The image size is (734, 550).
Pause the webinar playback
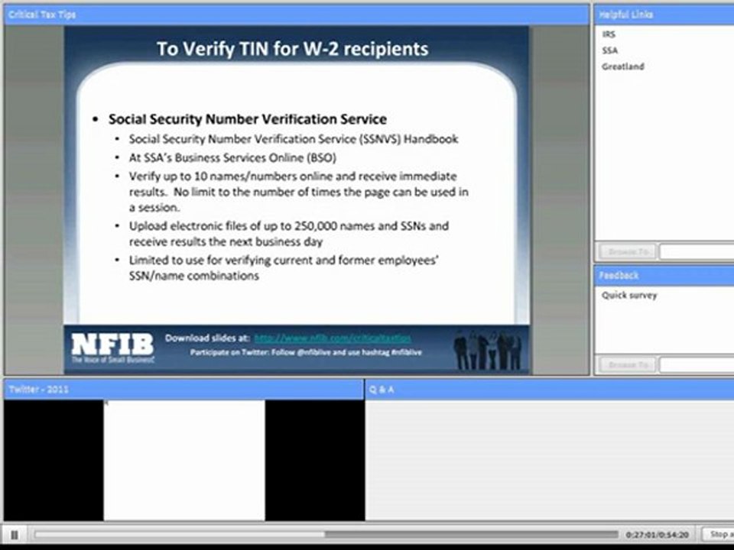15,535
